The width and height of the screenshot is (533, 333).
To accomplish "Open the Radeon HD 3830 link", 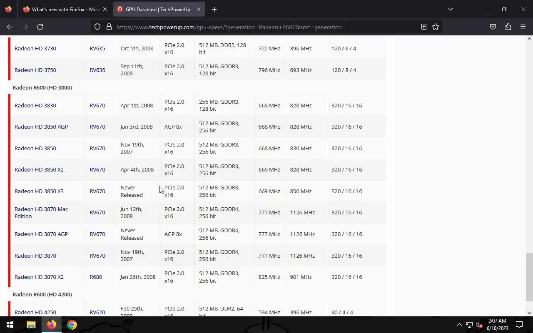I will (x=35, y=105).
